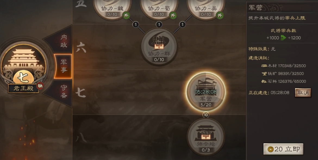Click the green 升 badge on 协力-魏
The image size is (318, 160).
point(126,15)
